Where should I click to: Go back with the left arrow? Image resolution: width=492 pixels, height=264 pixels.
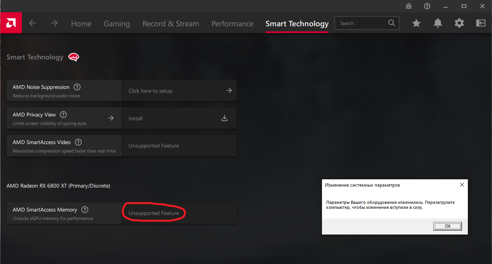(32, 23)
